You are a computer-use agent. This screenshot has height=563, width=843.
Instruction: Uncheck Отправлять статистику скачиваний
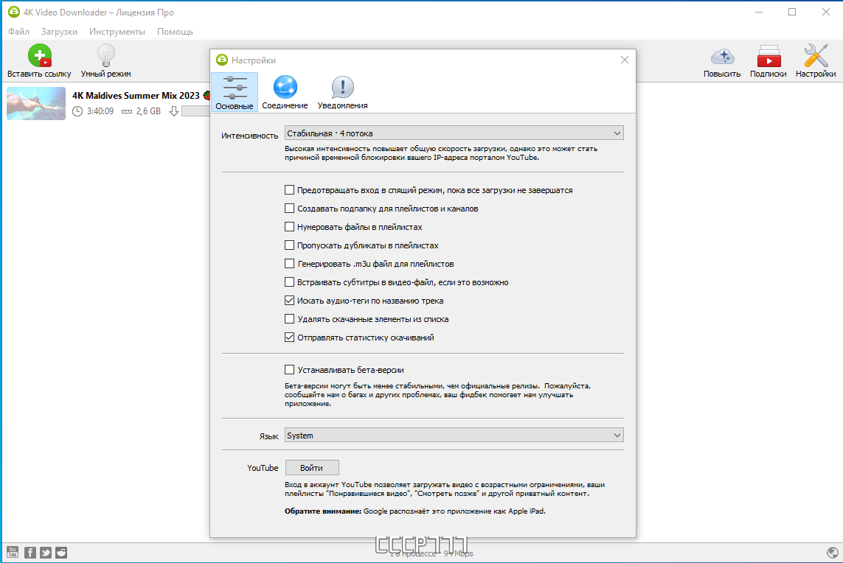(289, 337)
